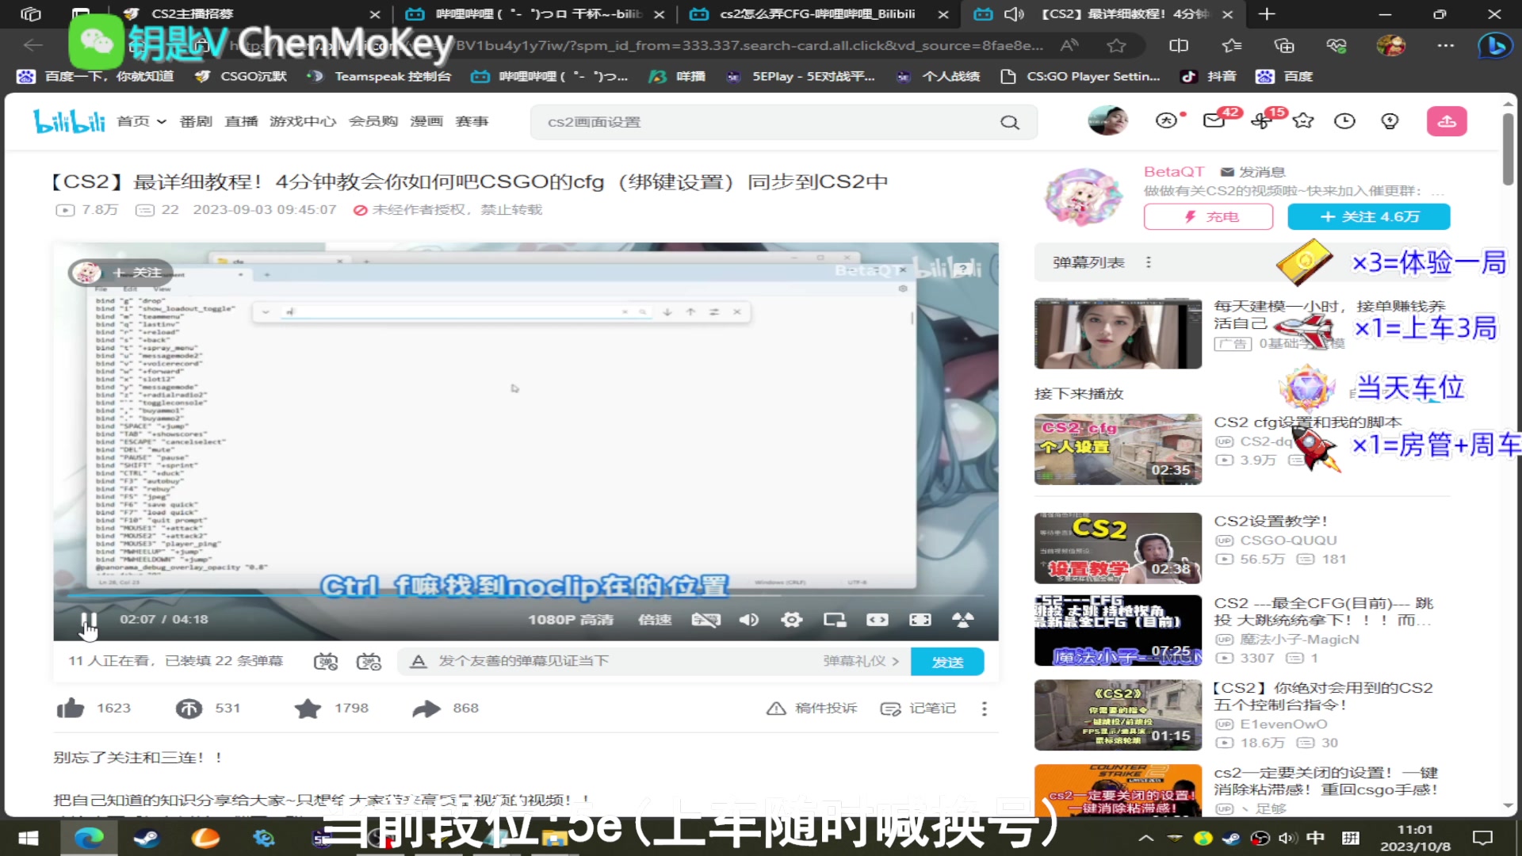The height and width of the screenshot is (856, 1522).
Task: Favorite the video with the star icon
Action: (x=308, y=708)
